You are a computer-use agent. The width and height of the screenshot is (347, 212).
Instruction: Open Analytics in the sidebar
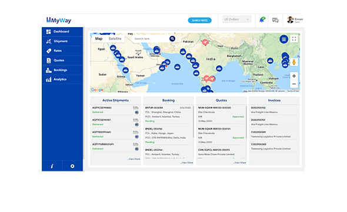click(x=62, y=79)
